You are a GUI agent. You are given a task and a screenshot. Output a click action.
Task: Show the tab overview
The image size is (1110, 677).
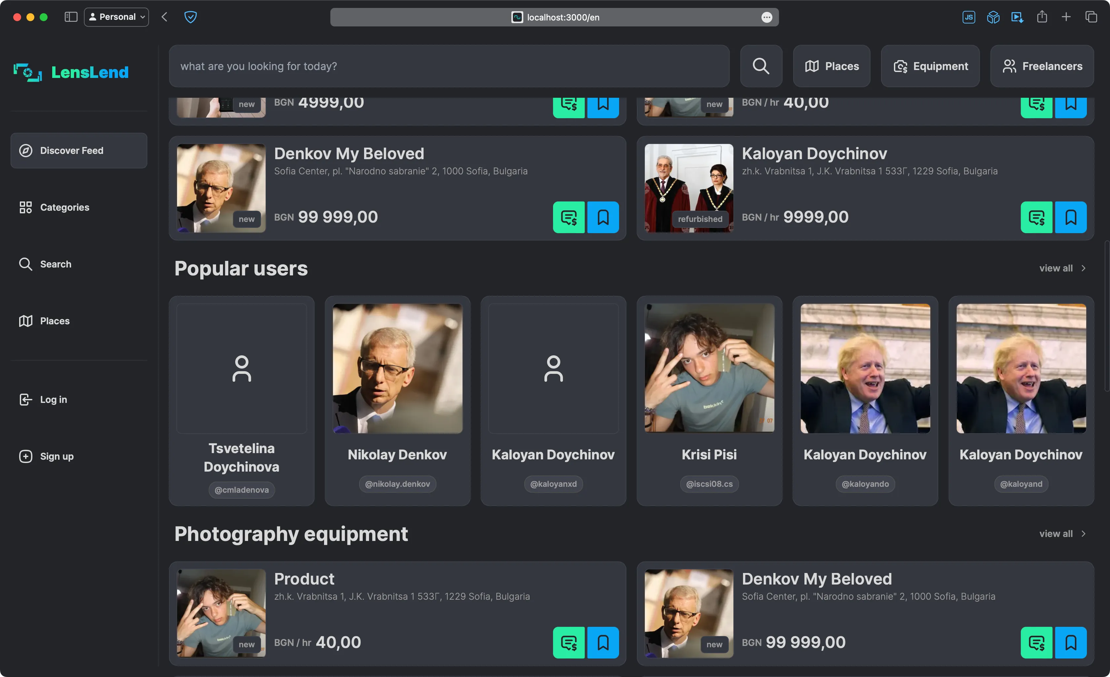(x=1091, y=17)
